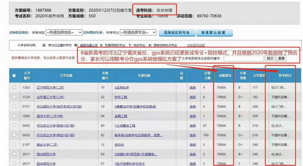The height and width of the screenshot is (166, 303).
Task: Enable the 温州大学(二本)(综) row checkbox
Action: [14, 116]
